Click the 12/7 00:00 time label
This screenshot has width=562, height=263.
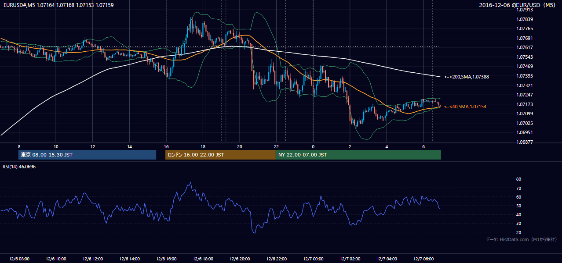pyautogui.click(x=313, y=259)
